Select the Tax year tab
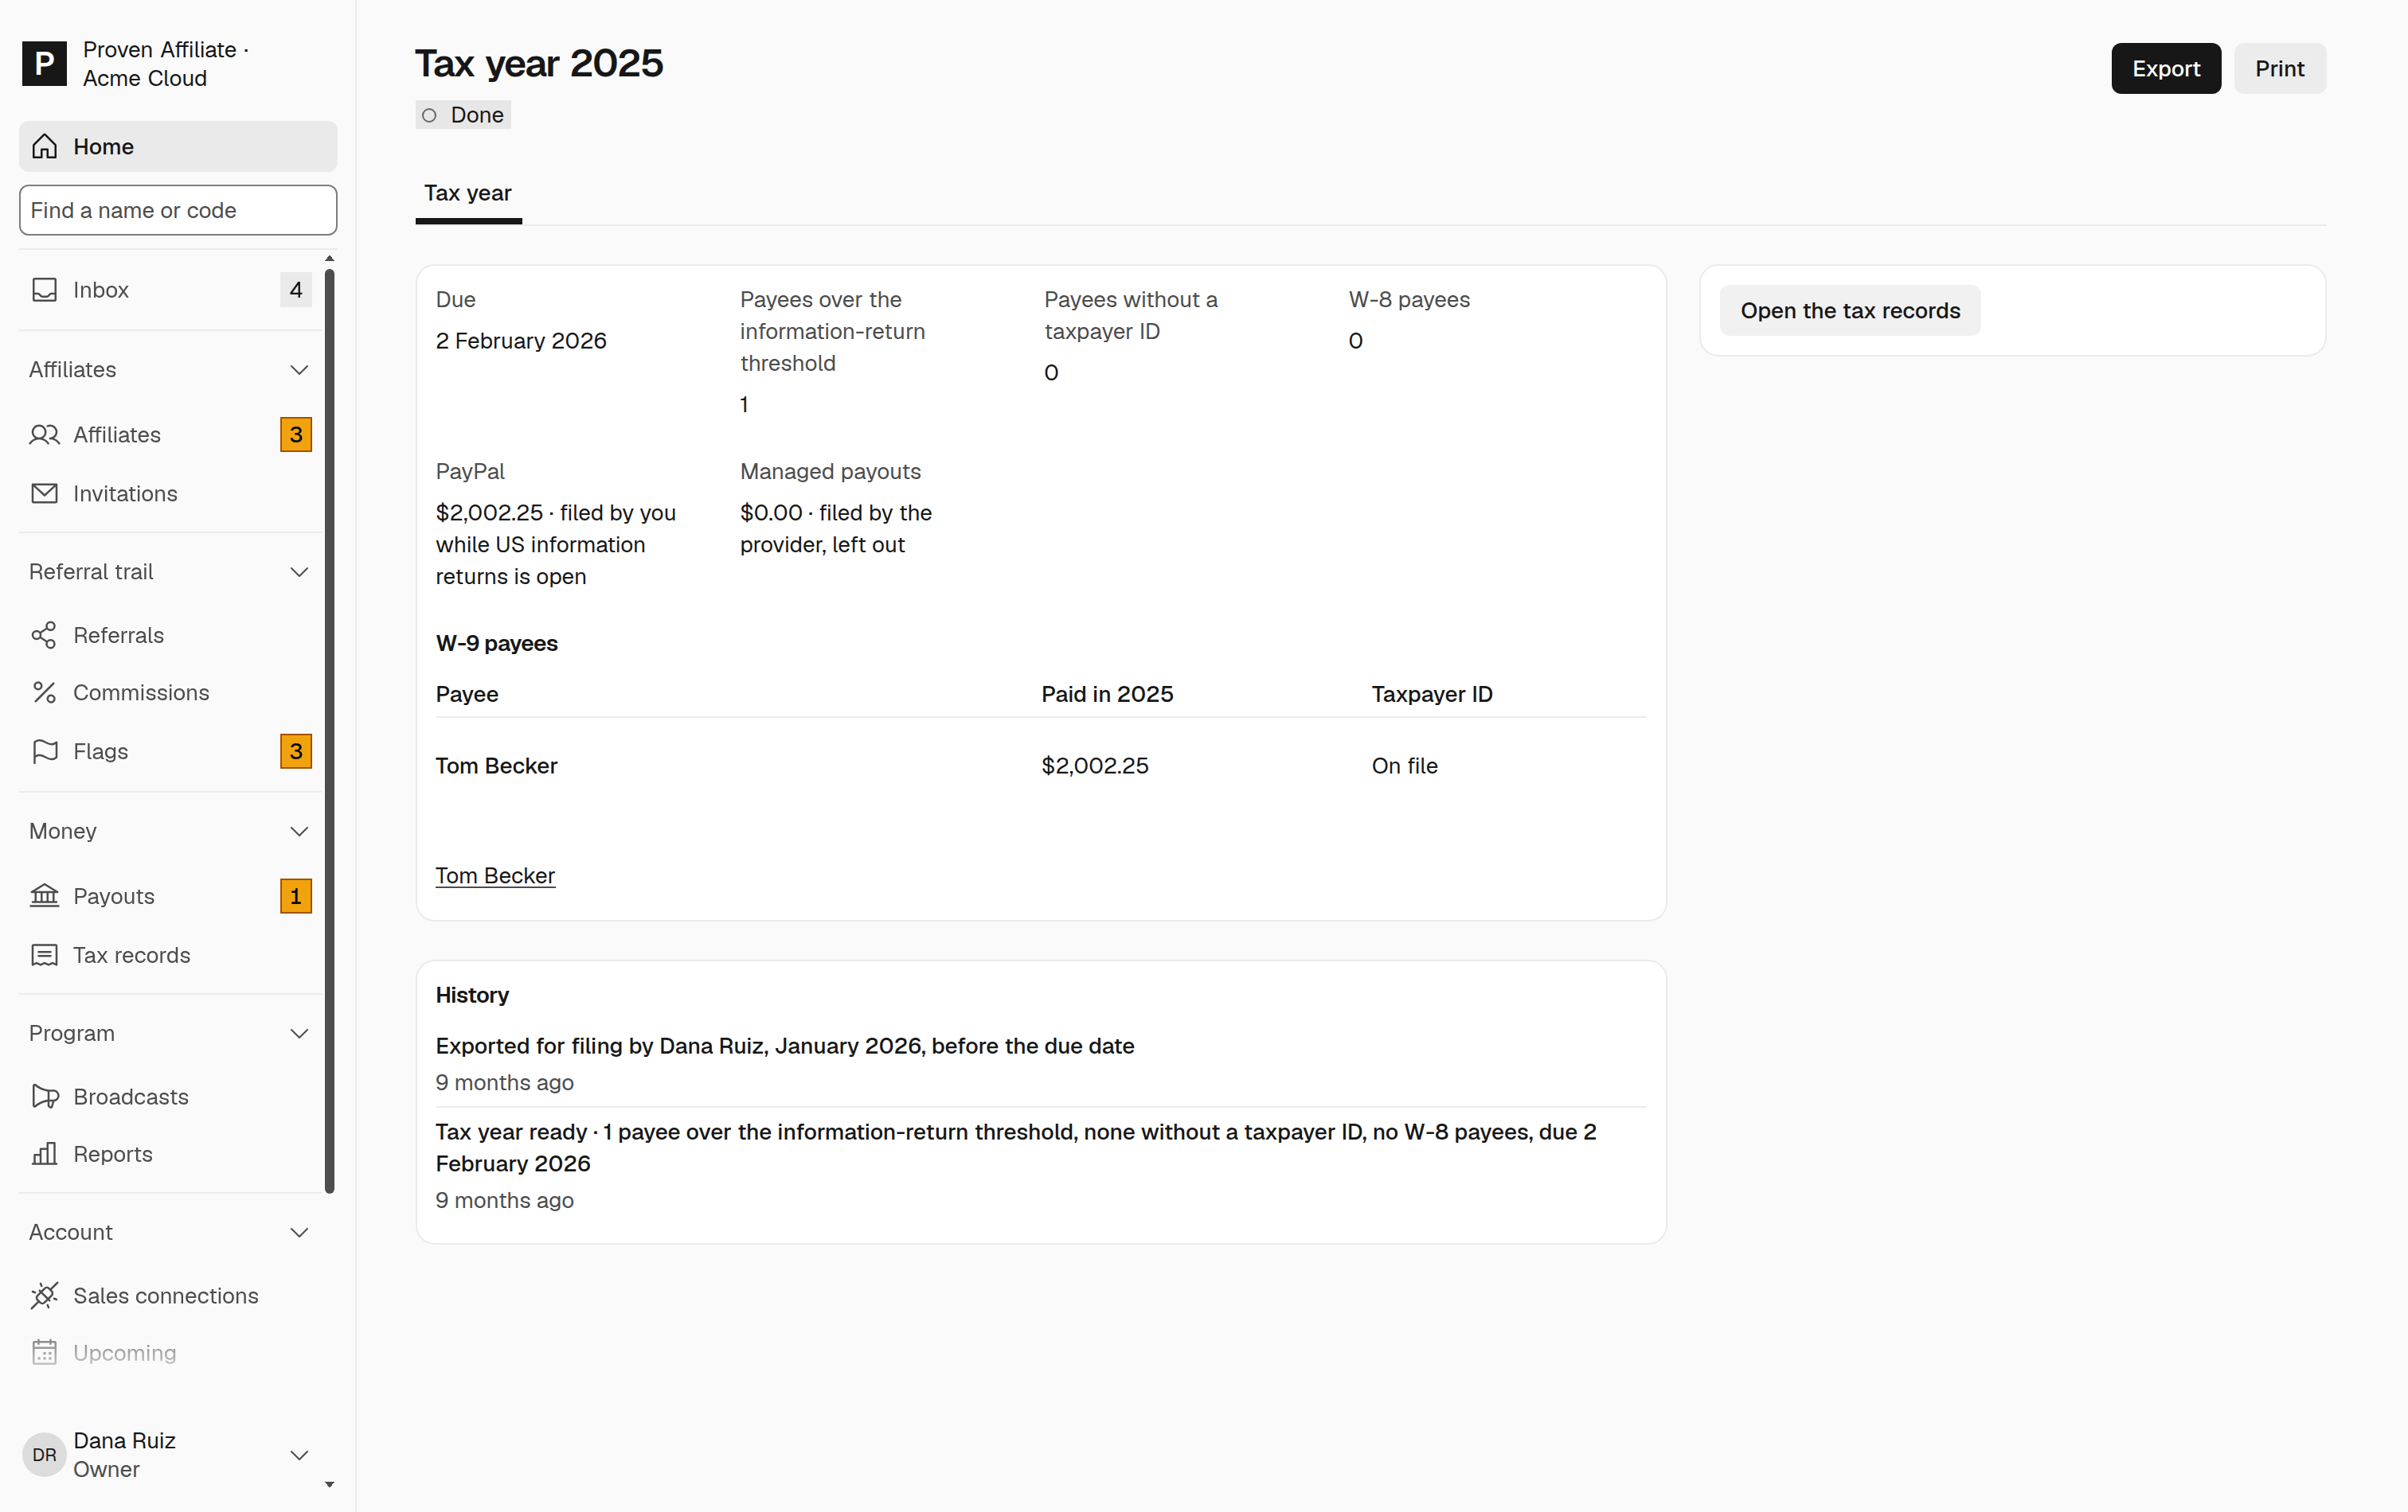Viewport: 2408px width, 1512px height. pos(468,194)
